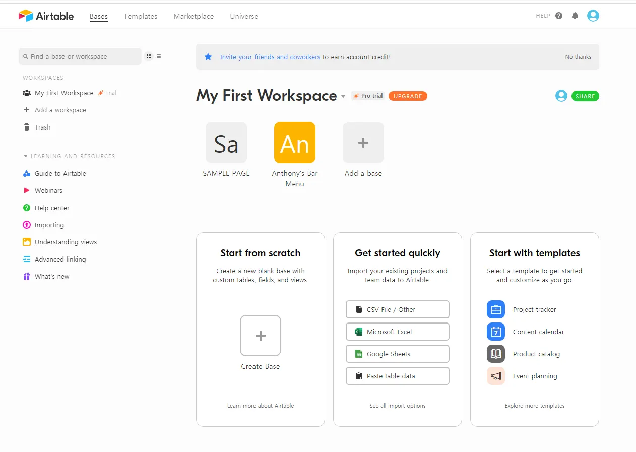Open the Help question mark icon

pyautogui.click(x=559, y=16)
